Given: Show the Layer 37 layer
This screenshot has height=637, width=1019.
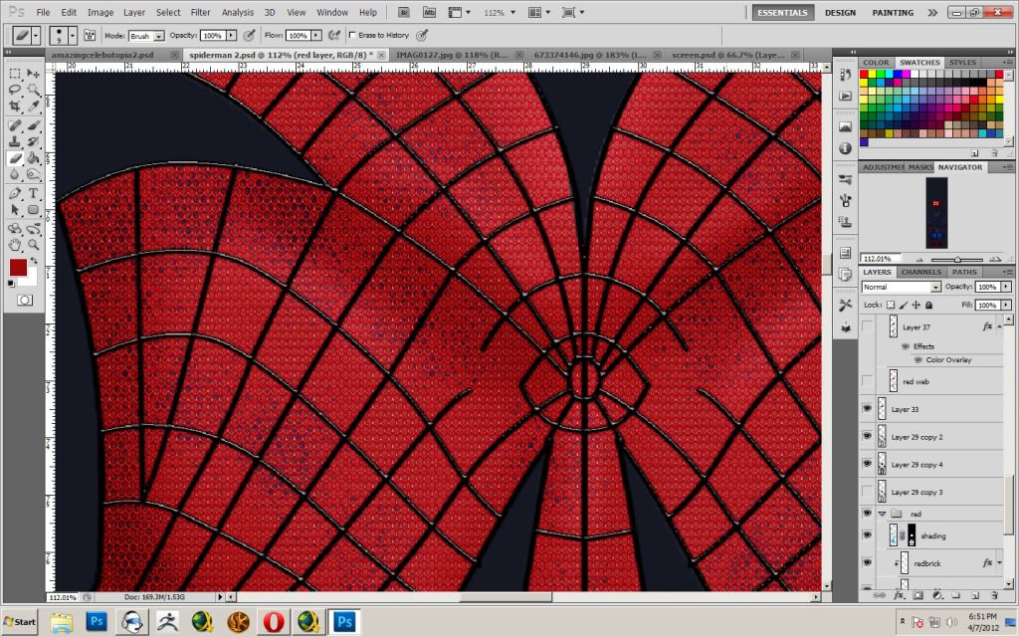Looking at the screenshot, I should click(867, 326).
